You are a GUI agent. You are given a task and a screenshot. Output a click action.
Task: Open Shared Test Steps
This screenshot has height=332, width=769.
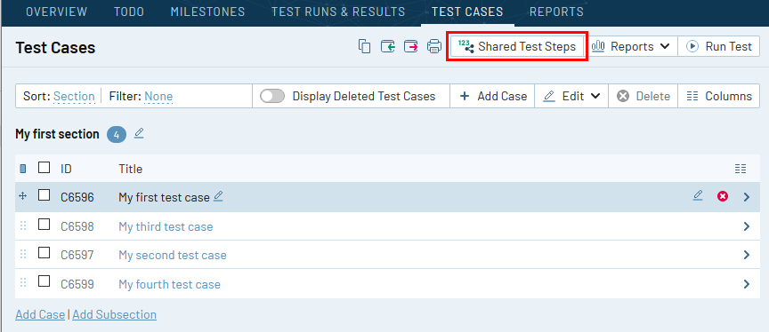tap(517, 46)
